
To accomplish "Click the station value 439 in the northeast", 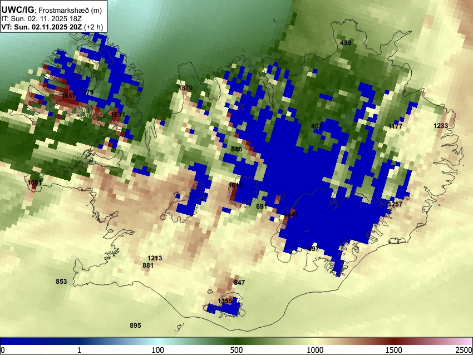I will point(346,43).
